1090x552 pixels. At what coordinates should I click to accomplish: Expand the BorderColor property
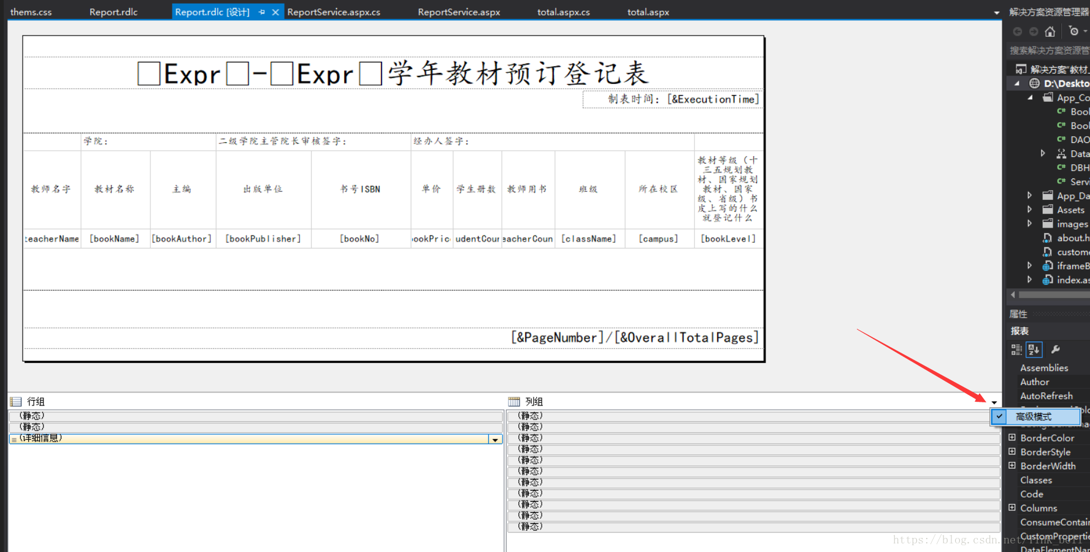point(1012,437)
